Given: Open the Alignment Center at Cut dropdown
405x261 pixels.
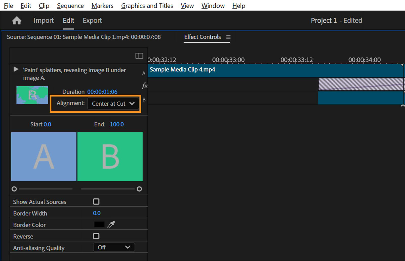Looking at the screenshot, I should (113, 103).
